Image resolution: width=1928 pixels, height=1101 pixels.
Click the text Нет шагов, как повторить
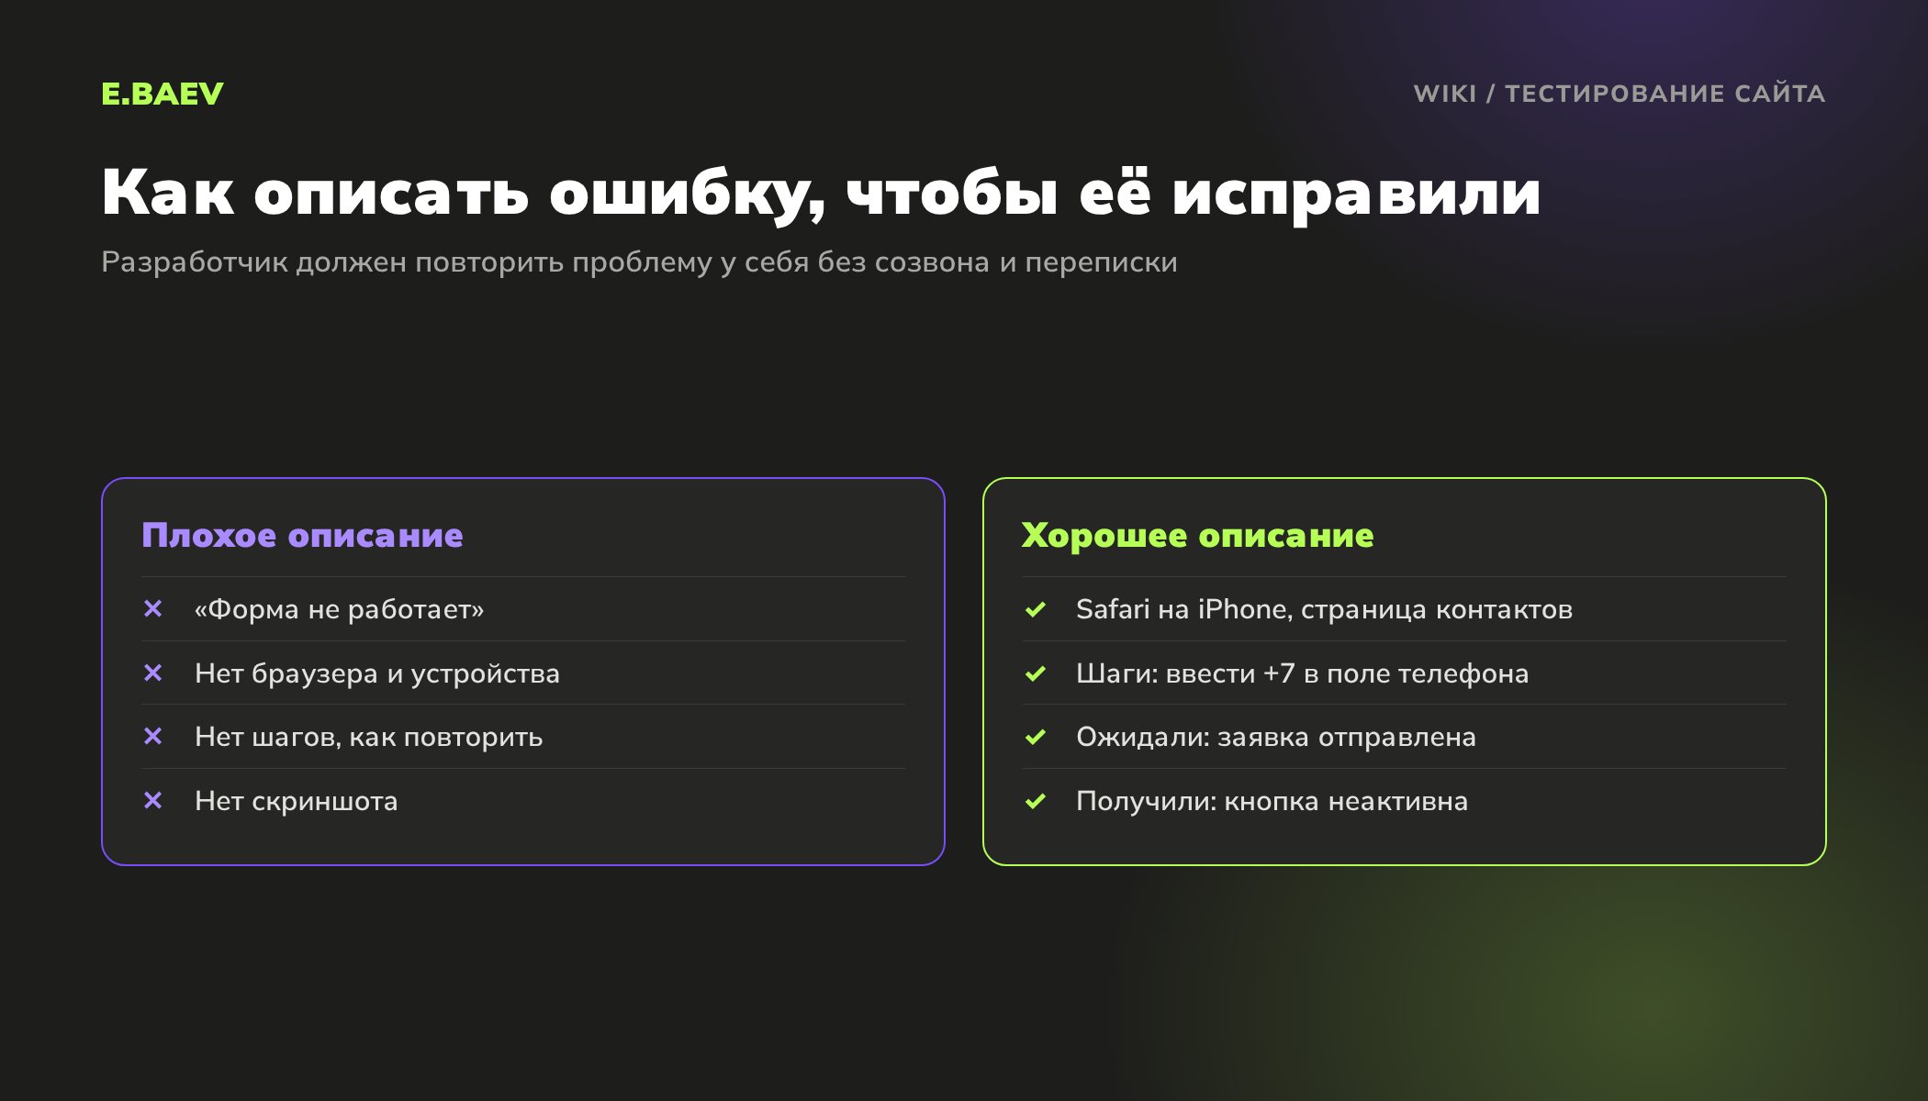click(x=369, y=737)
